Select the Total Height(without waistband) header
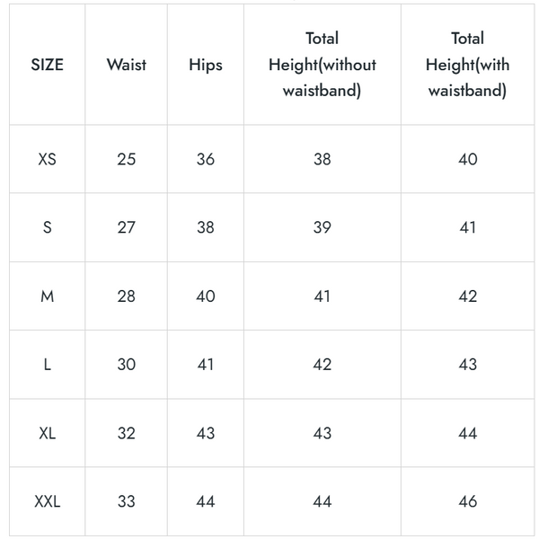Screen dimensions: 539x539 (322, 65)
